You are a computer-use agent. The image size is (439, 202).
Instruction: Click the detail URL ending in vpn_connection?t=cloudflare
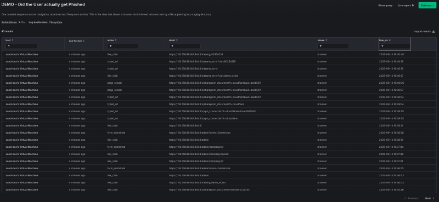click(x=203, y=118)
